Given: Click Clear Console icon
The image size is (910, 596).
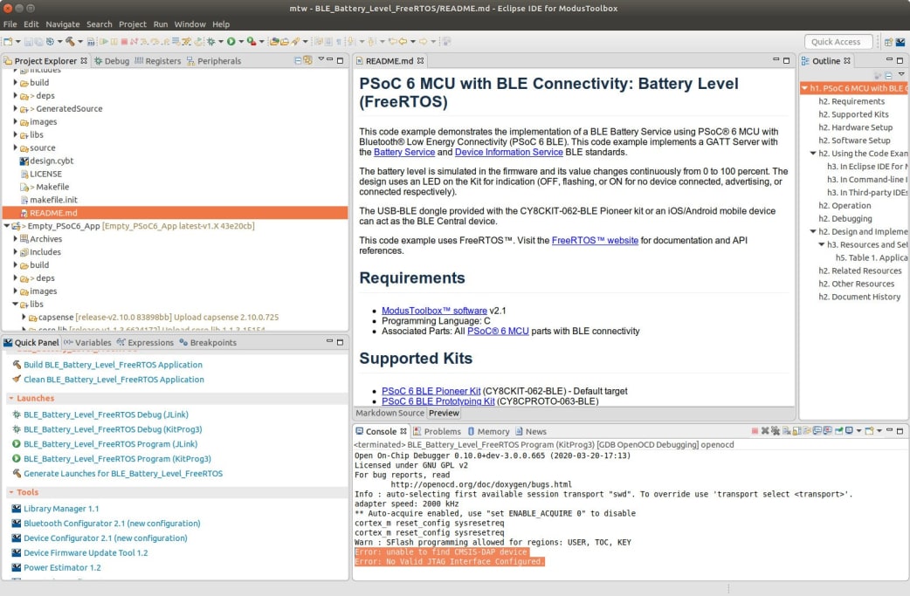Looking at the screenshot, I should point(786,431).
